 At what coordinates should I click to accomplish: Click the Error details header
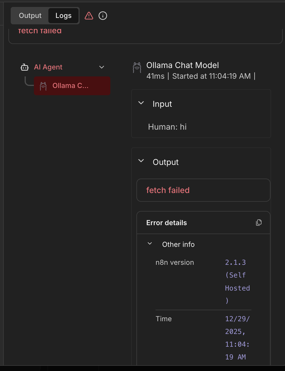(x=167, y=223)
